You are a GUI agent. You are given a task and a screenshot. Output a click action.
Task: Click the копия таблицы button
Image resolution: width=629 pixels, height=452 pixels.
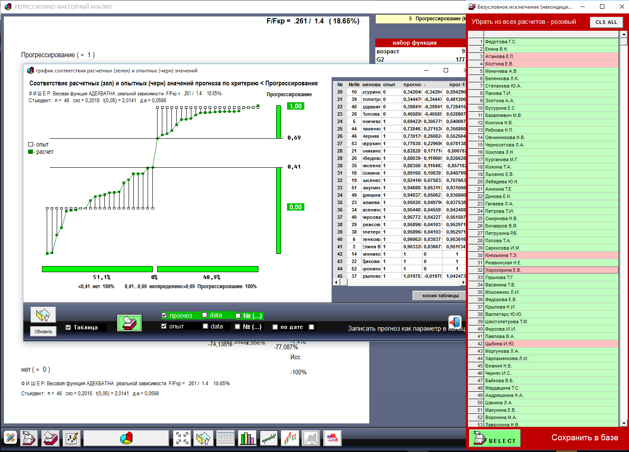click(440, 296)
